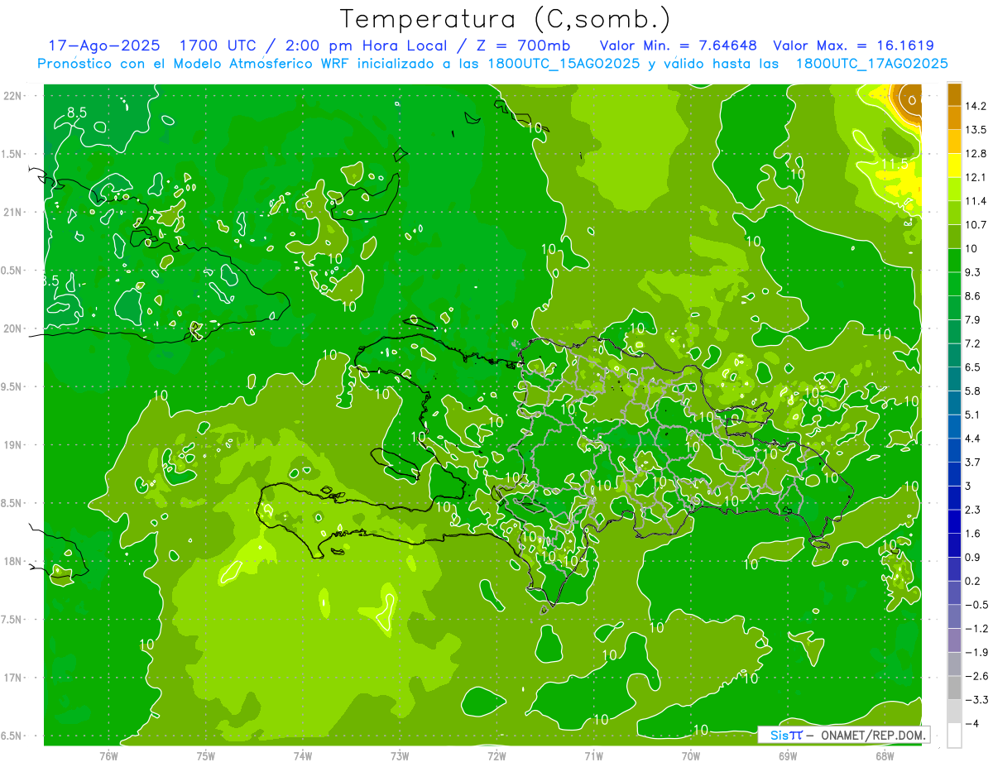Click the legend value "13.5"
993x767 pixels.
pyautogui.click(x=975, y=129)
